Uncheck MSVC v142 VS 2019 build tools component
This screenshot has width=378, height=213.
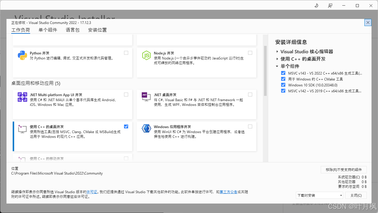[283, 91]
